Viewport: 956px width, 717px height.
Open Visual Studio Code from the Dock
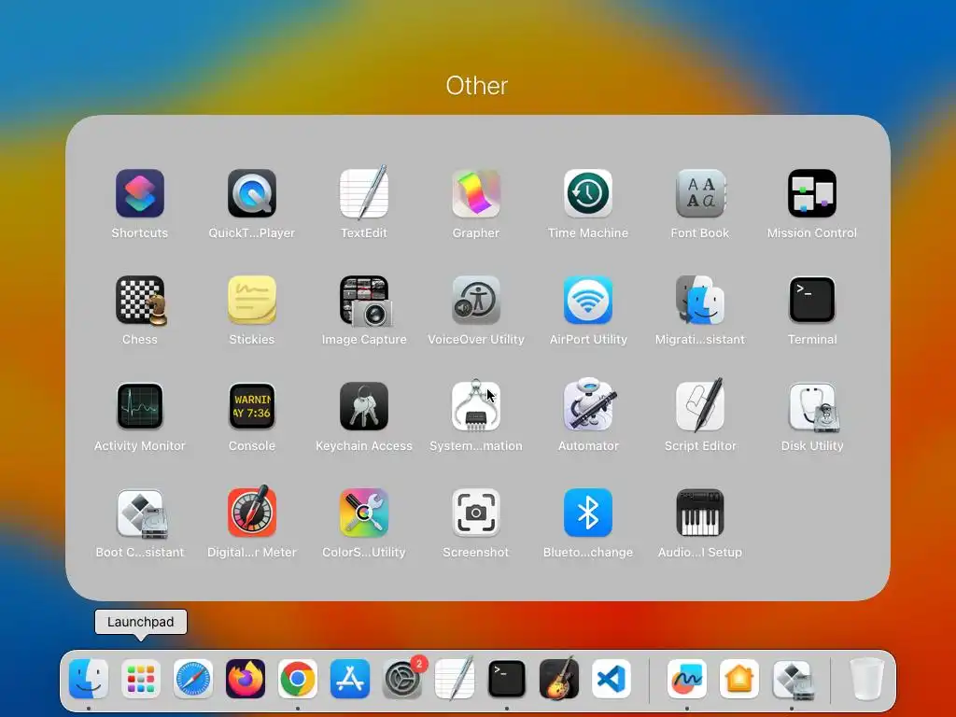[611, 679]
